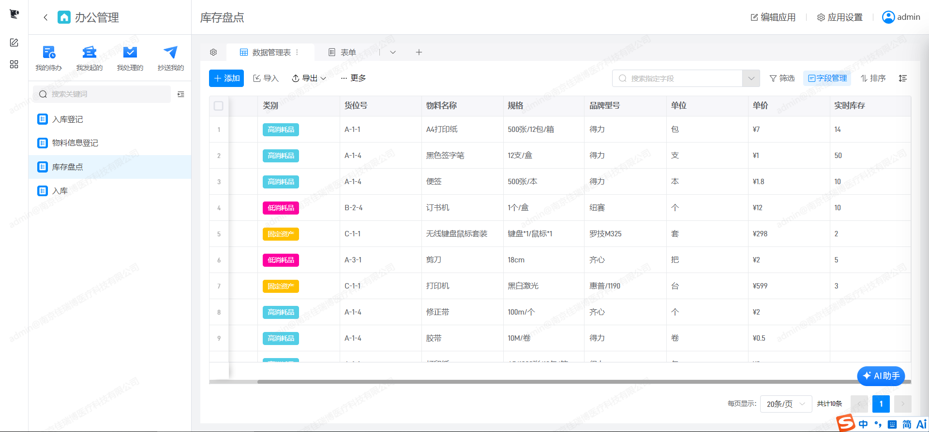Switch to the 数据管理表 tab

pyautogui.click(x=271, y=52)
